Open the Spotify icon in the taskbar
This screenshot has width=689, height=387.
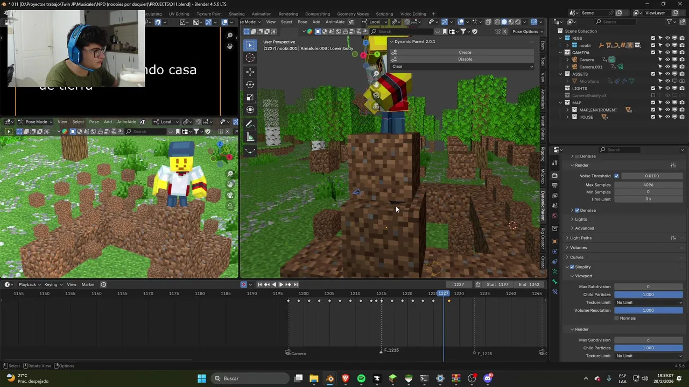tap(361, 378)
